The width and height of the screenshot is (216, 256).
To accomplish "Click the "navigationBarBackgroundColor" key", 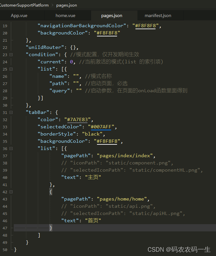I will (x=82, y=26).
